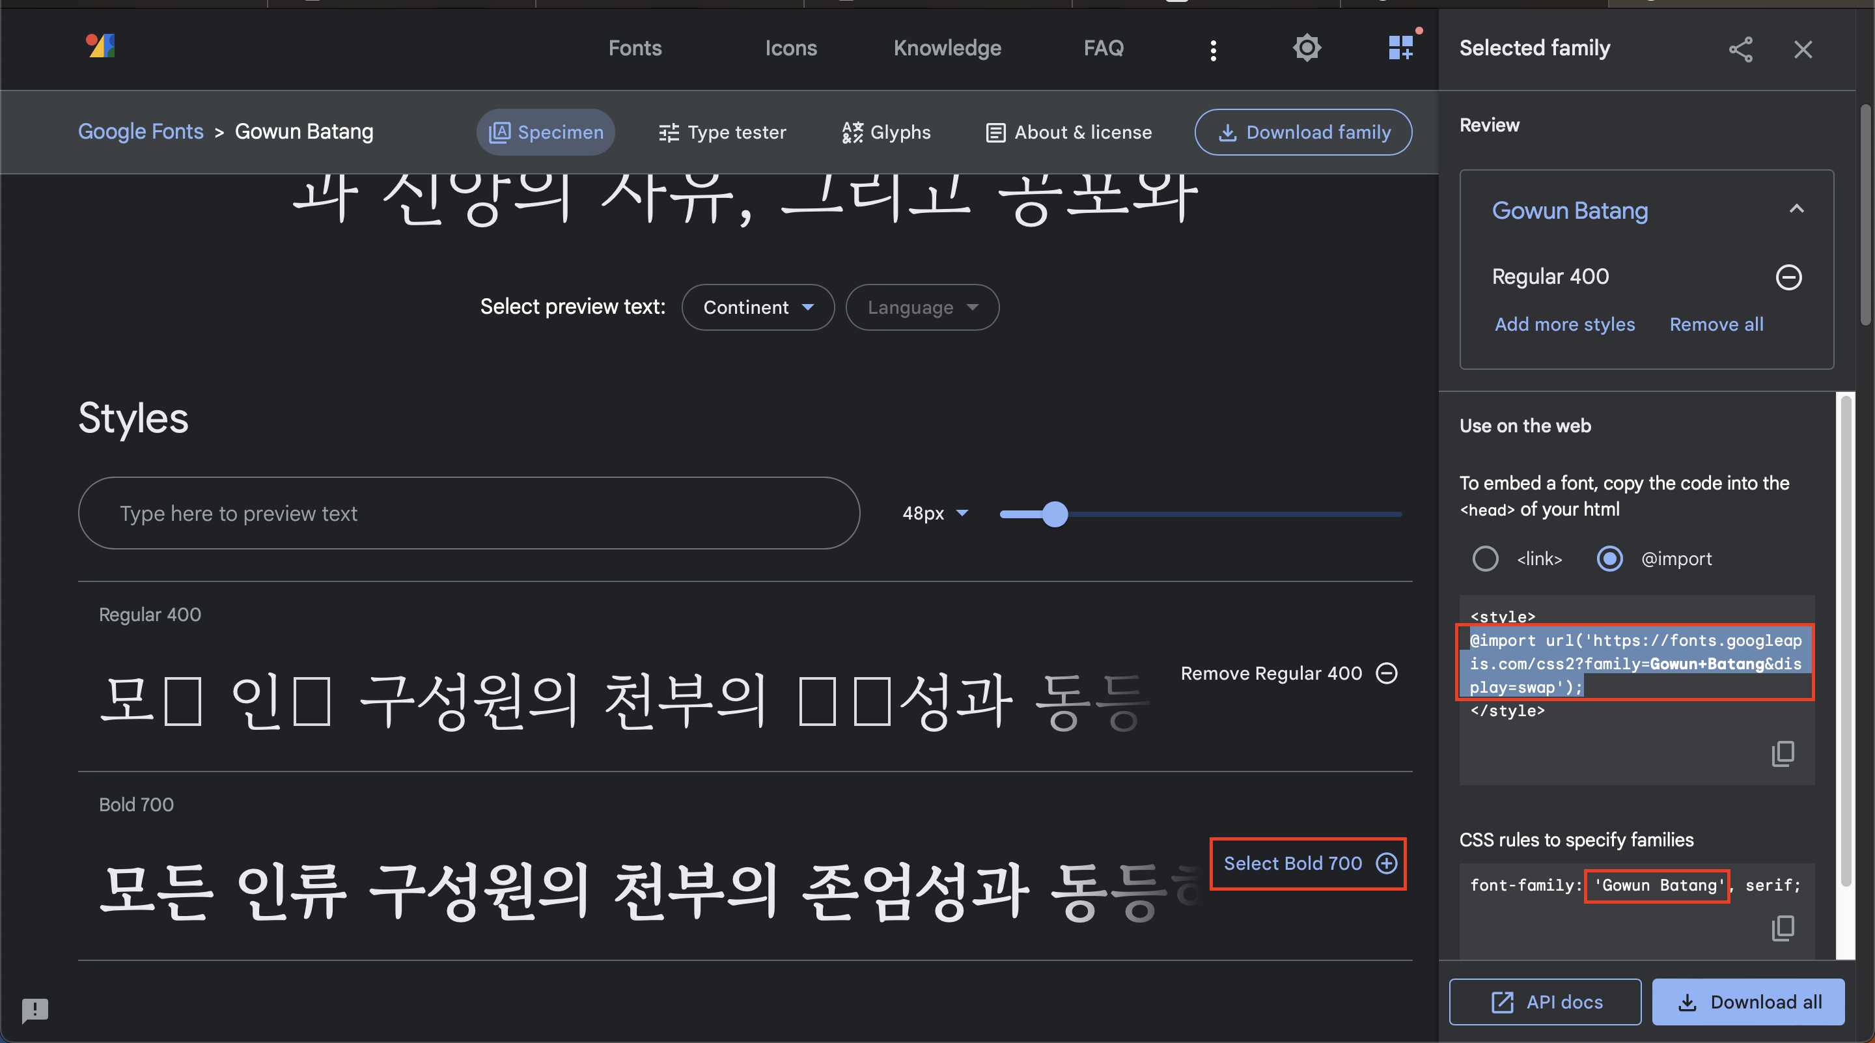Open the more options vertical dots menu

tap(1213, 49)
